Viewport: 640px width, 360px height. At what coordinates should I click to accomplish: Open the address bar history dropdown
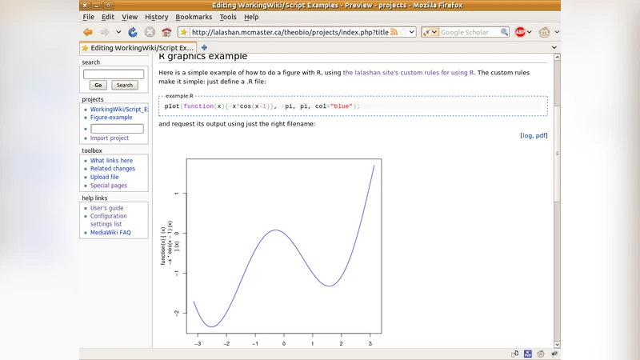click(412, 32)
